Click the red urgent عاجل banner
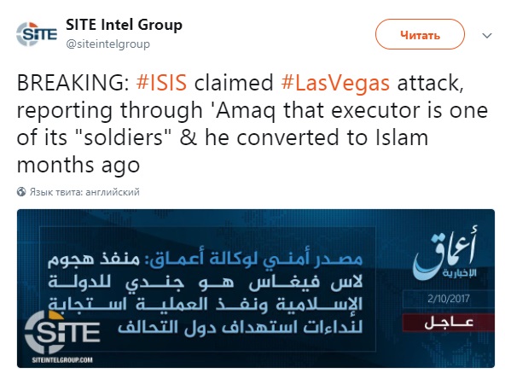The height and width of the screenshot is (379, 505). (449, 323)
